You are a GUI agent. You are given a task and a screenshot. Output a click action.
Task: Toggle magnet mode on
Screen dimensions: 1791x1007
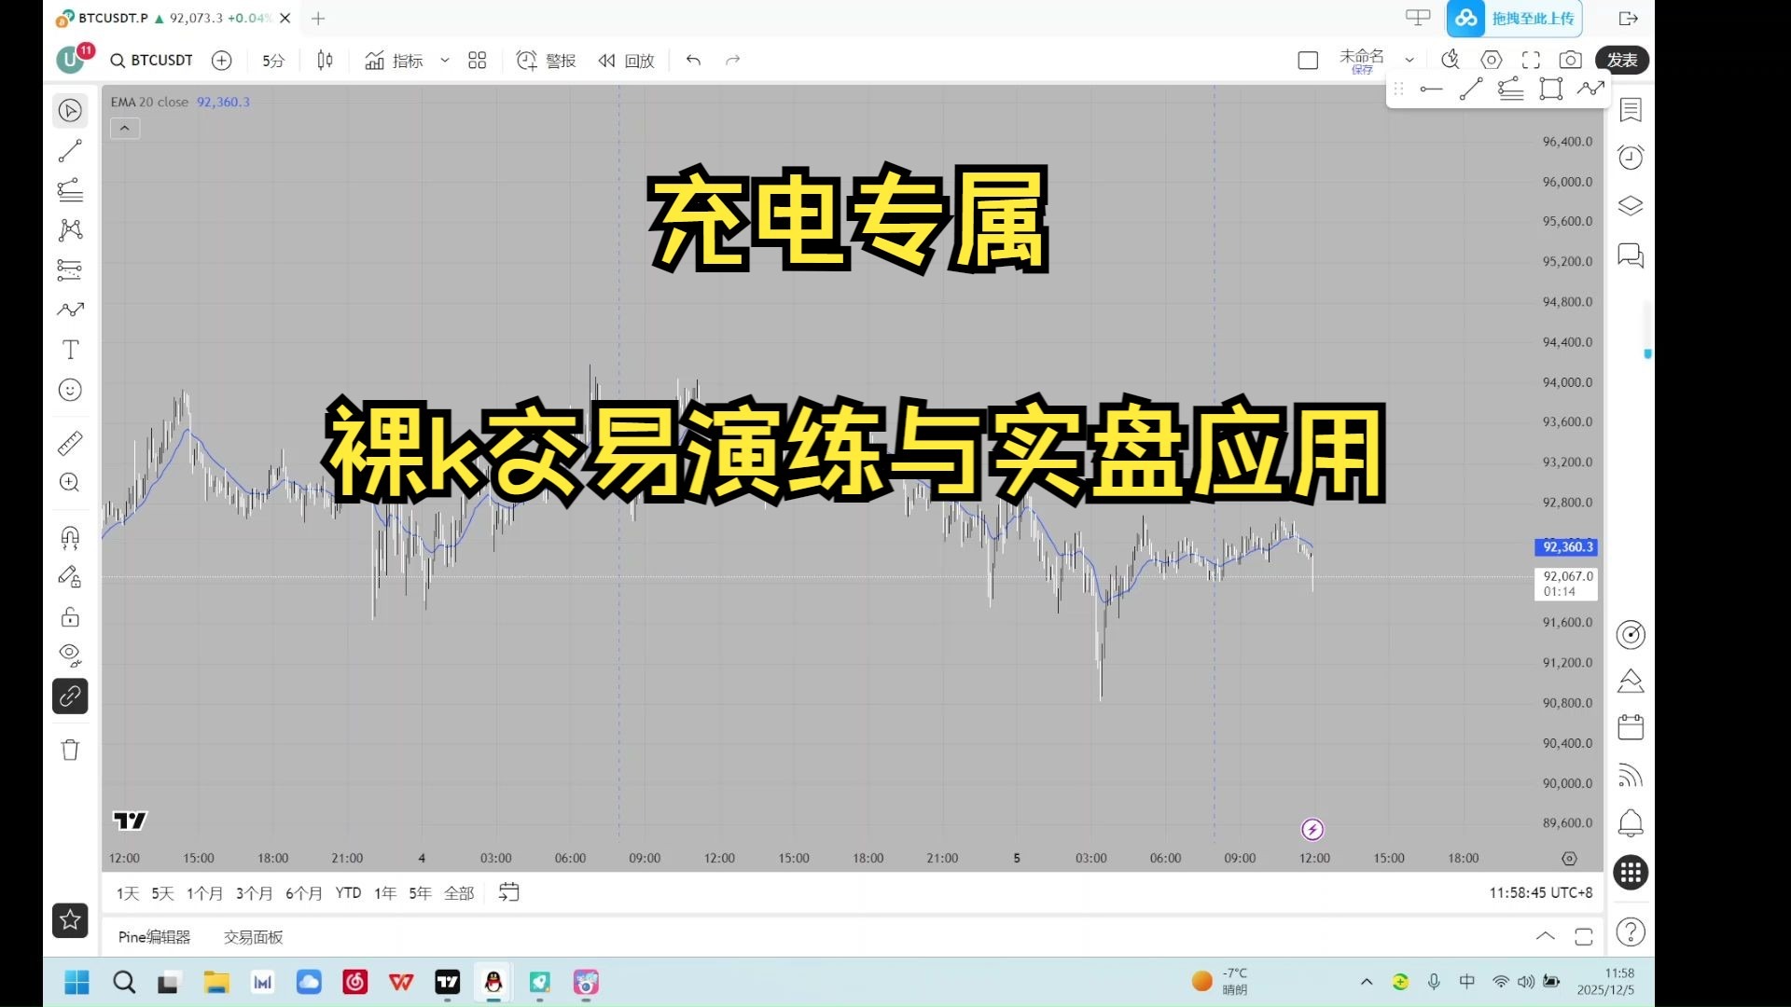click(70, 536)
